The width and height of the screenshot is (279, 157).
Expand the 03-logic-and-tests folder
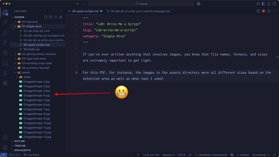(38, 58)
